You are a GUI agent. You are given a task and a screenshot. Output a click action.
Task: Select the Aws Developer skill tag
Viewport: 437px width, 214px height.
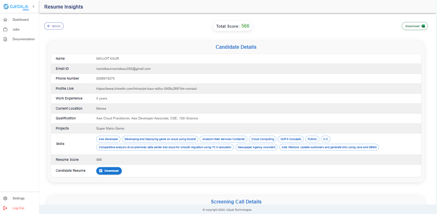pyautogui.click(x=108, y=139)
